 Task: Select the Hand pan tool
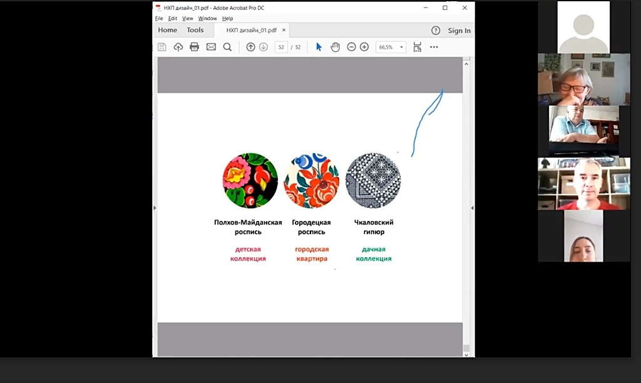(335, 47)
